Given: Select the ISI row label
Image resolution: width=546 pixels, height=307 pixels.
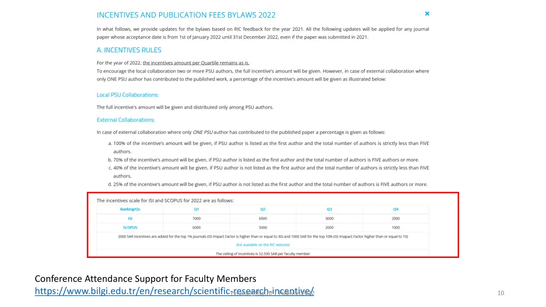Looking at the screenshot, I should (x=130, y=219).
